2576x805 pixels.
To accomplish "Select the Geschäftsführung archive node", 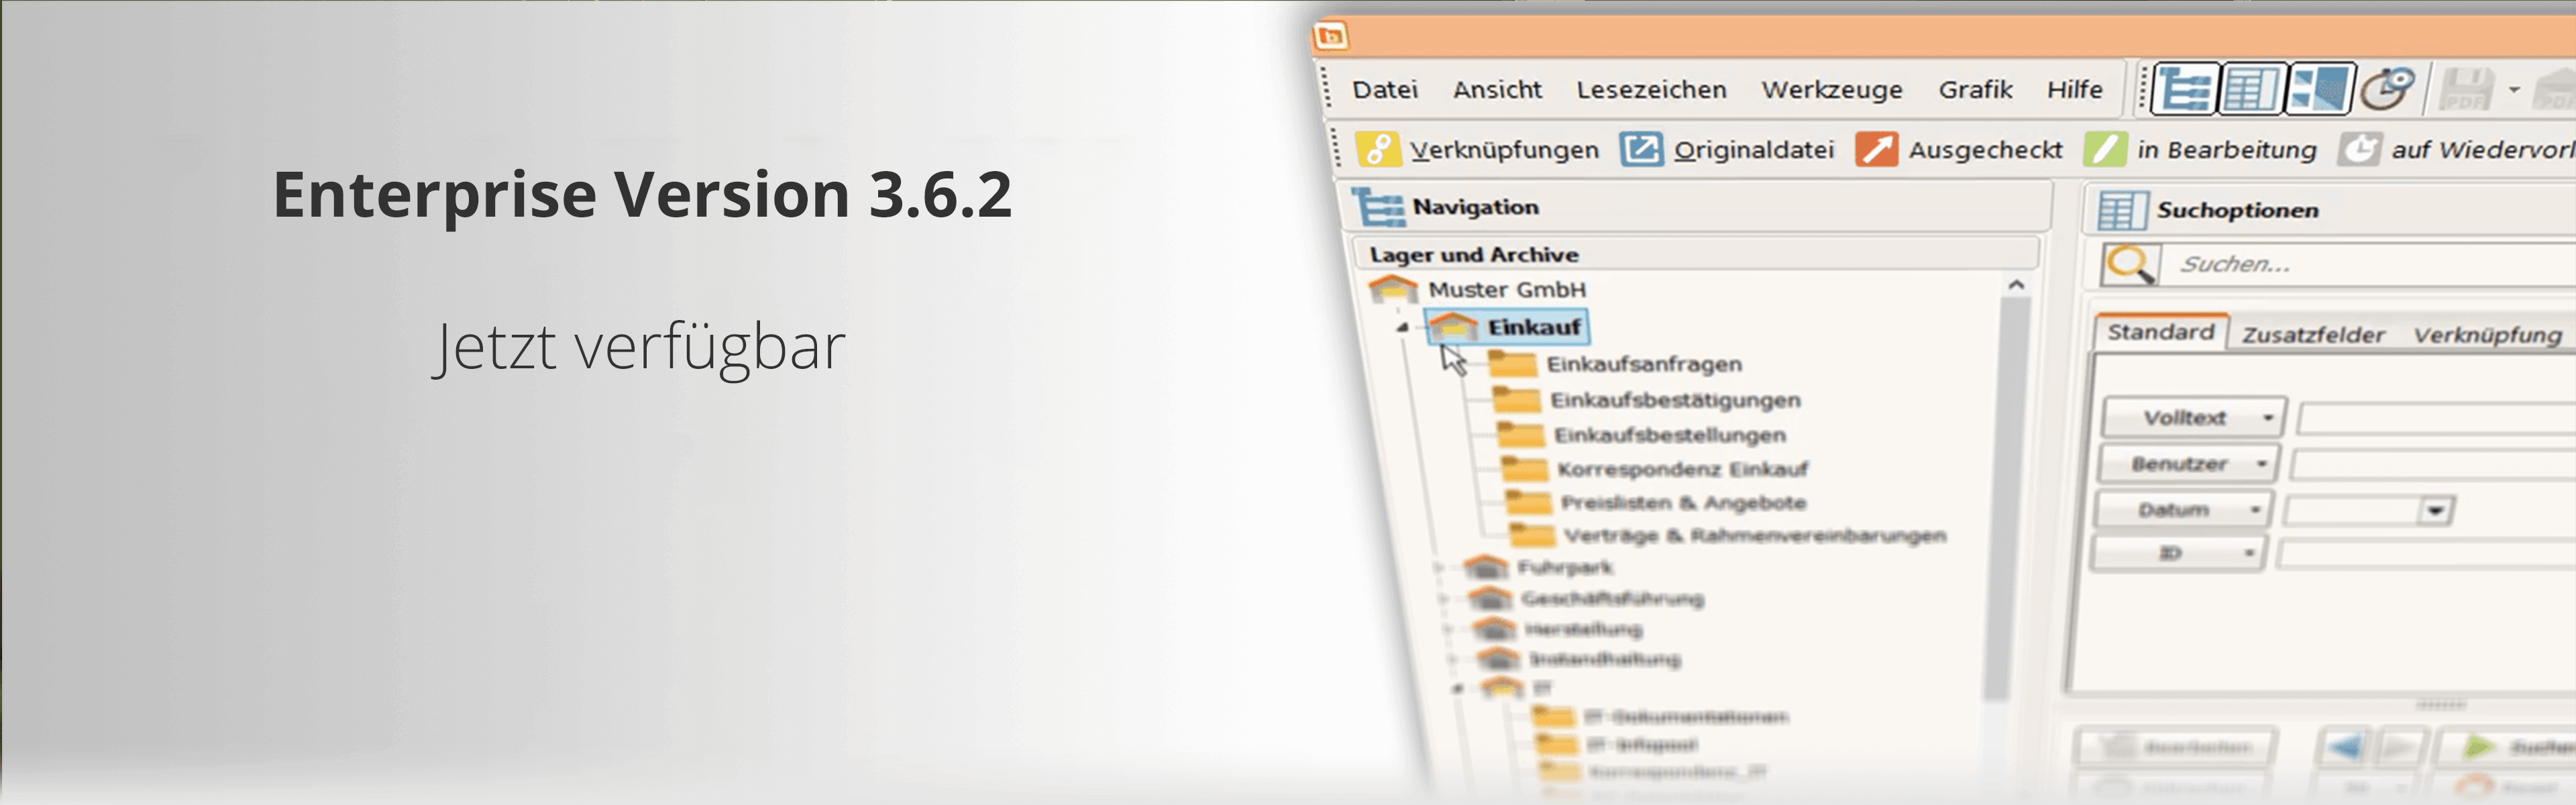I will pos(1612,599).
